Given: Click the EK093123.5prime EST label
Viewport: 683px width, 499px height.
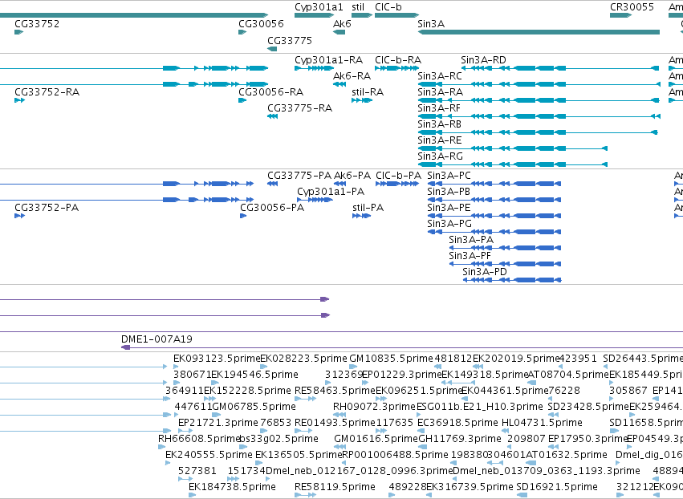Looking at the screenshot, I should tap(217, 359).
